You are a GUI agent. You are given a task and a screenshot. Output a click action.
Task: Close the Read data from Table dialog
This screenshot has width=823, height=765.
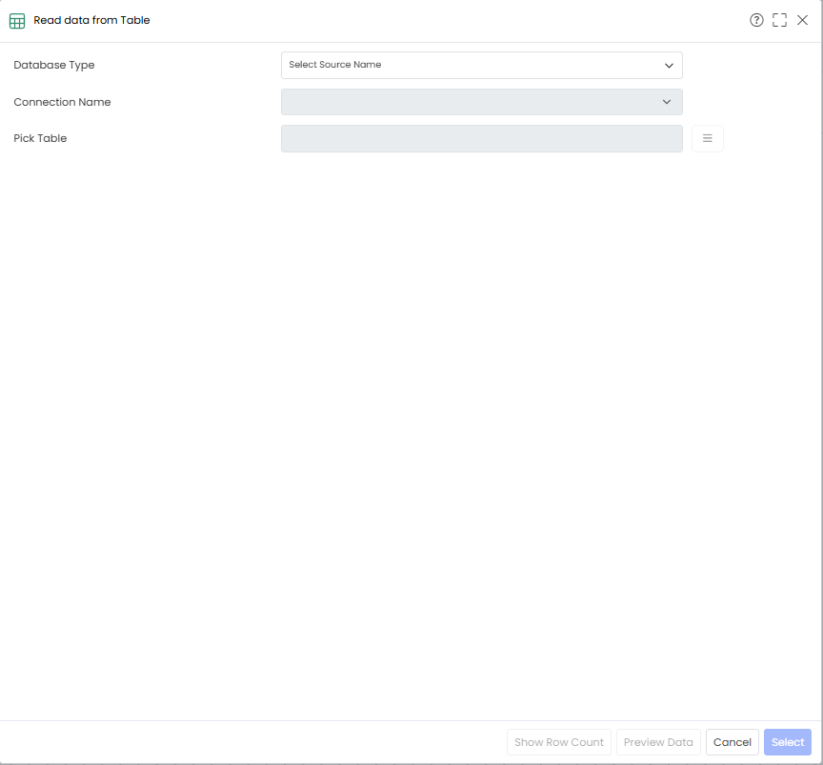click(803, 20)
